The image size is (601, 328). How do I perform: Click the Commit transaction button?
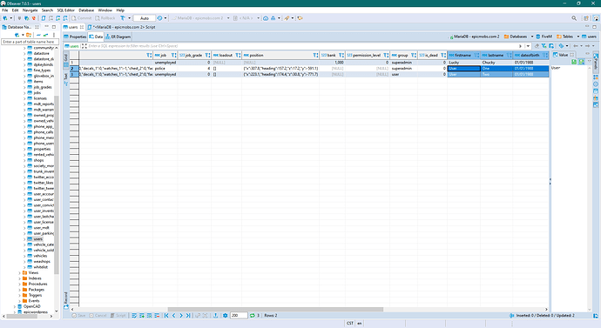pyautogui.click(x=81, y=18)
